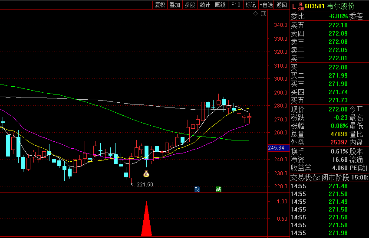Activate the 画线 drawing tool
This screenshot has height=238, width=369.
pos(220,5)
